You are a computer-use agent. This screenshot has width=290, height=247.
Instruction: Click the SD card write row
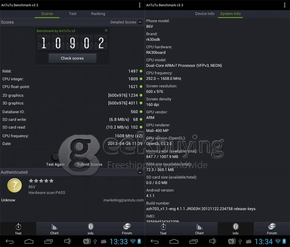click(x=72, y=120)
